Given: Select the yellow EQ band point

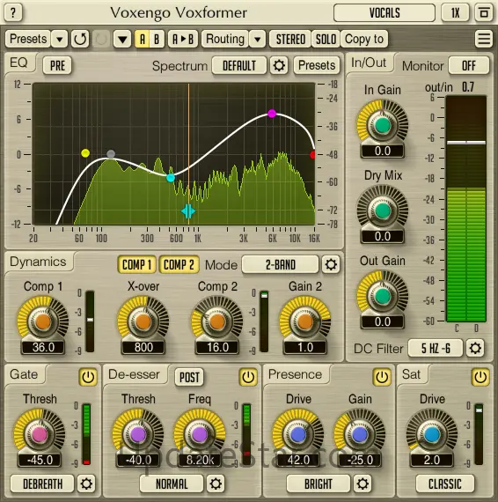Looking at the screenshot, I should 85,153.
